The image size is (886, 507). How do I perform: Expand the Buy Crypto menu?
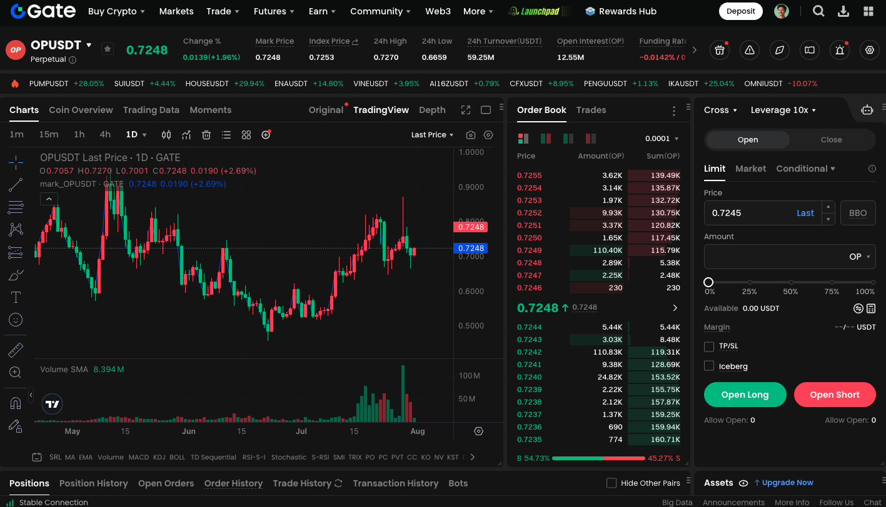click(116, 11)
